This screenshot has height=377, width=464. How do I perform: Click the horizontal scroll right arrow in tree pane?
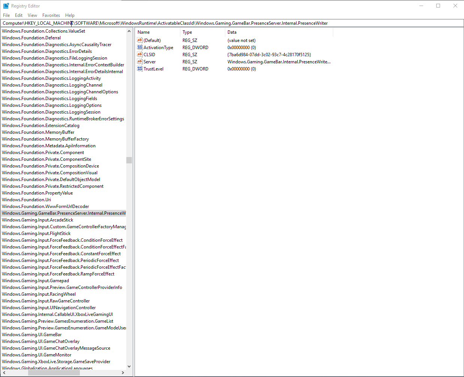(123, 373)
